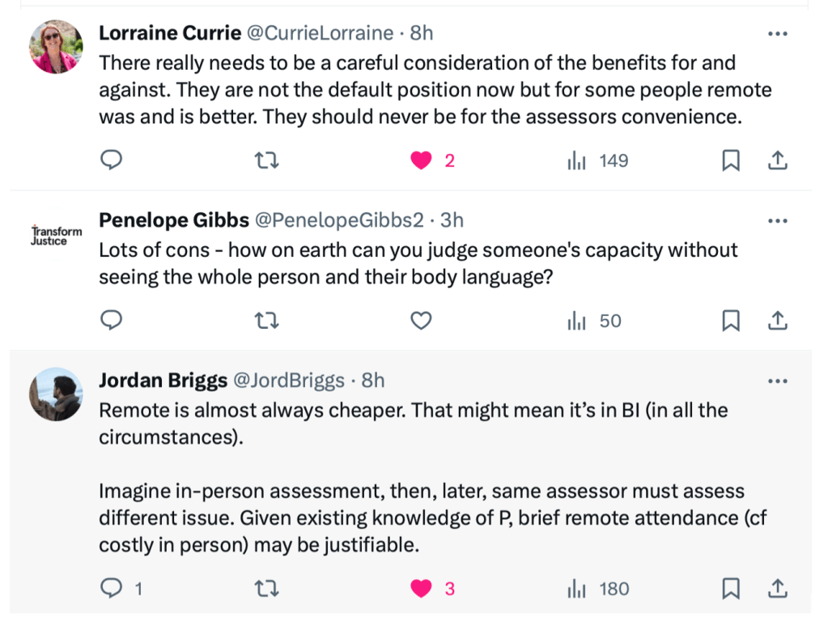828x622 pixels.
Task: Open Transform Justice avatar logo
Action: pos(56,236)
